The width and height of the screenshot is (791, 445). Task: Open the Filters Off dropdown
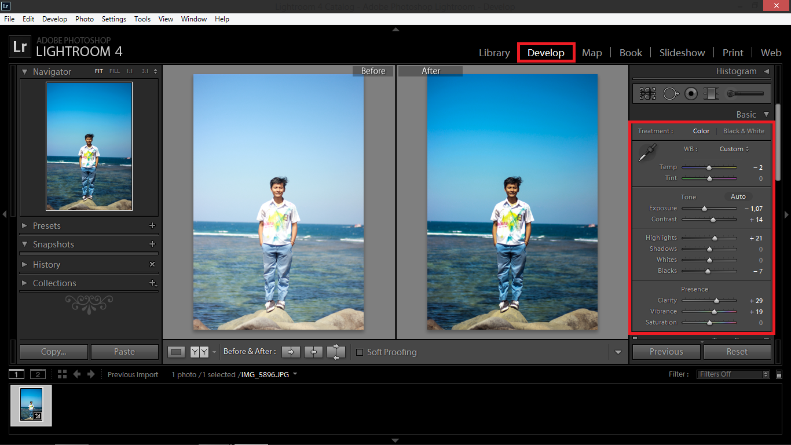point(733,374)
